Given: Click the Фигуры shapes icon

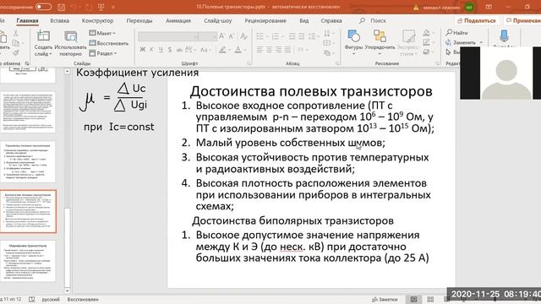Looking at the screenshot, I should [x=353, y=35].
